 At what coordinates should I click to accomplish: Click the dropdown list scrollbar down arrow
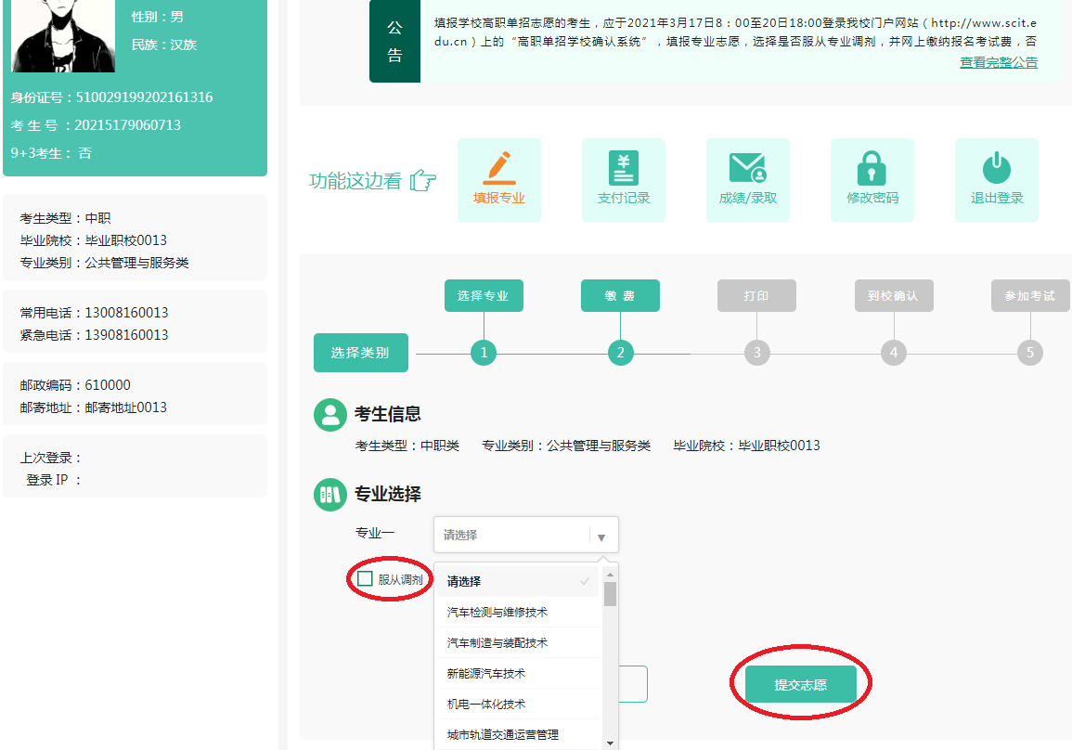pos(610,743)
